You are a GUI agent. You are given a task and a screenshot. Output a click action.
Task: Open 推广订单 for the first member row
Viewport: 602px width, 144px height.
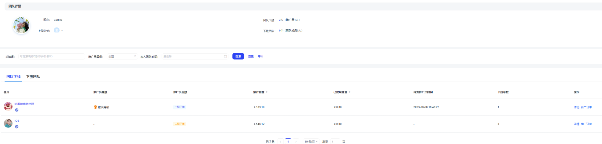pos(586,107)
